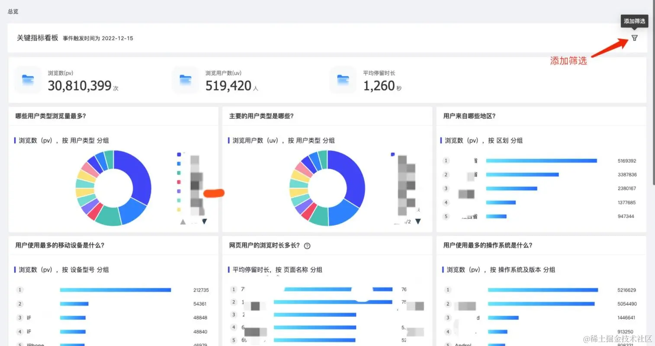Image resolution: width=655 pixels, height=346 pixels.
Task: Click 事件触发时间为 2022-12-15 text
Action: [x=98, y=38]
